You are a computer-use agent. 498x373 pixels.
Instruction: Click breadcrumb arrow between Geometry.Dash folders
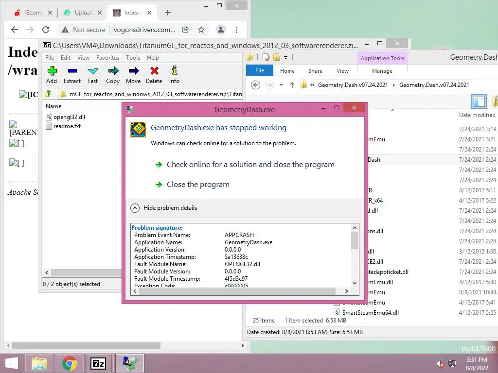(x=393, y=85)
